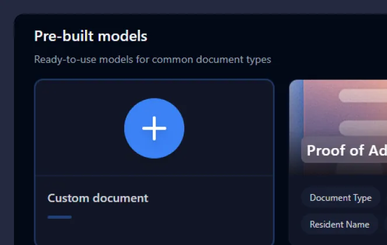
Task: Click the Pre-built models heading
Action: tap(90, 36)
